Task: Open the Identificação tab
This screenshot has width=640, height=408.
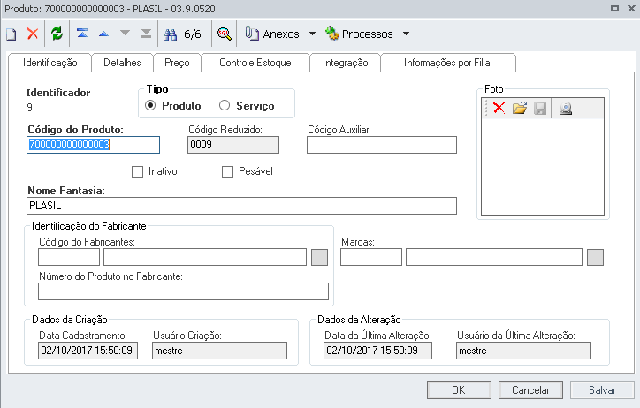Action: point(50,63)
